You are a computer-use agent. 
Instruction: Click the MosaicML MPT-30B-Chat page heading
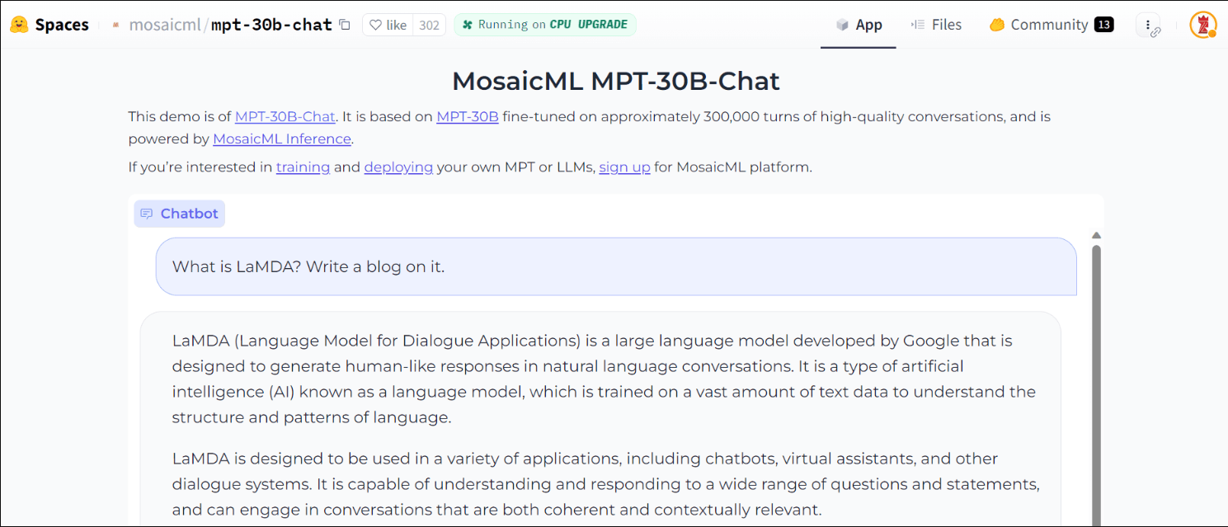coord(616,81)
